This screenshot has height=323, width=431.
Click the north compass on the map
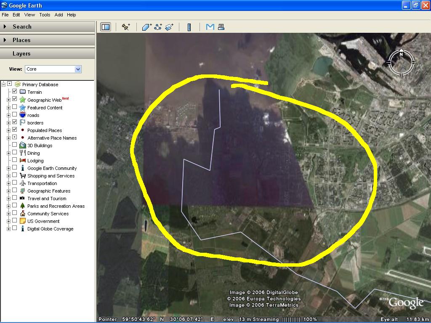401,62
